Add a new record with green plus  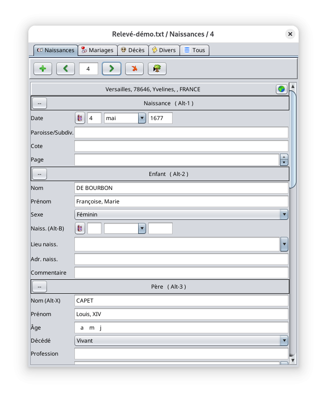pyautogui.click(x=43, y=68)
